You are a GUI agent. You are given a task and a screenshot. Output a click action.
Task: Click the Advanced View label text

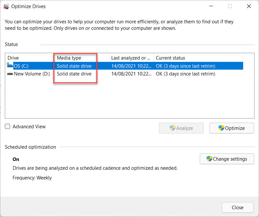pos(29,127)
